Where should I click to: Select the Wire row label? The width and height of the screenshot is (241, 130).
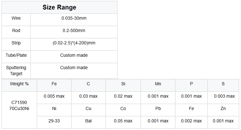coord(16,18)
